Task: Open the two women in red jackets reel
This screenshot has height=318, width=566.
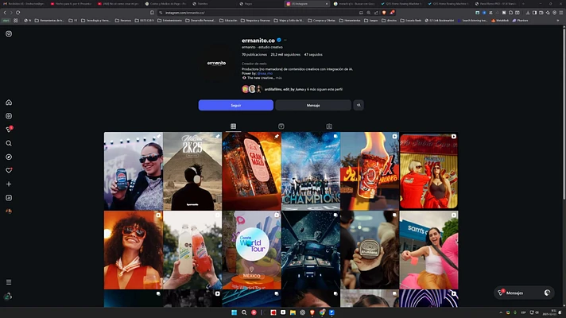Action: click(428, 171)
